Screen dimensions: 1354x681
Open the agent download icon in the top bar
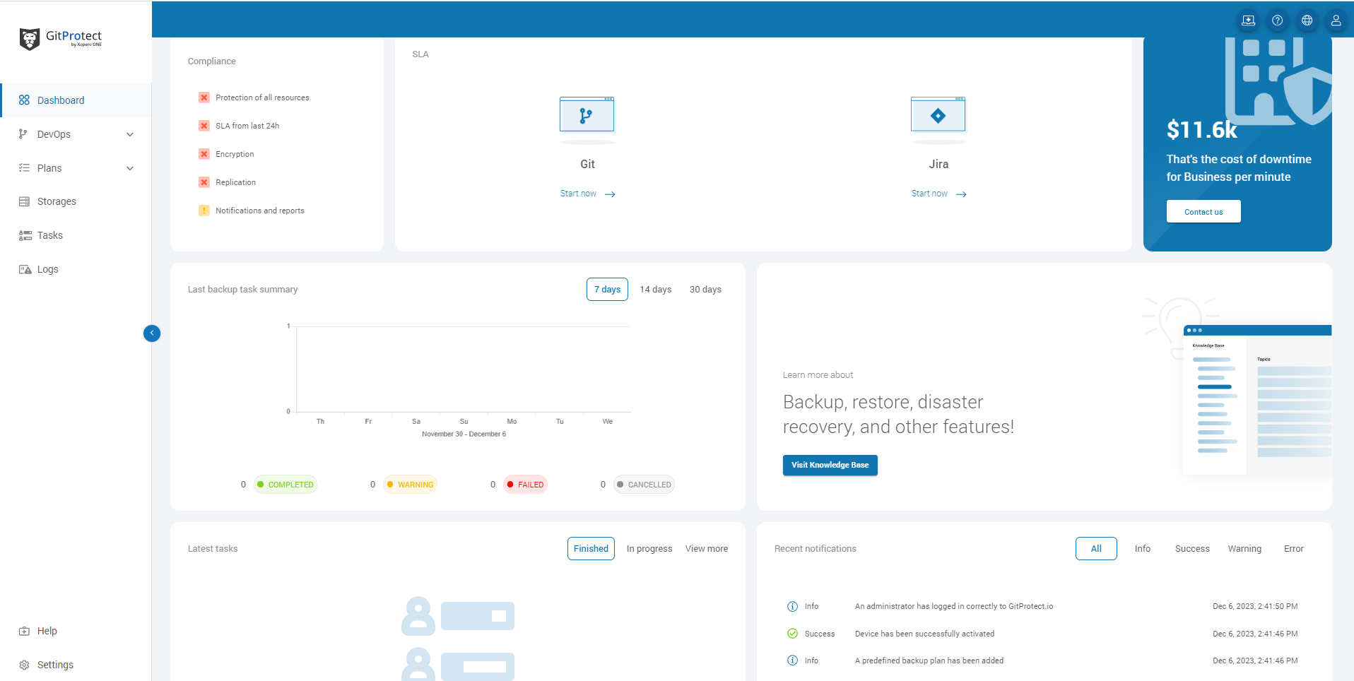coord(1248,20)
